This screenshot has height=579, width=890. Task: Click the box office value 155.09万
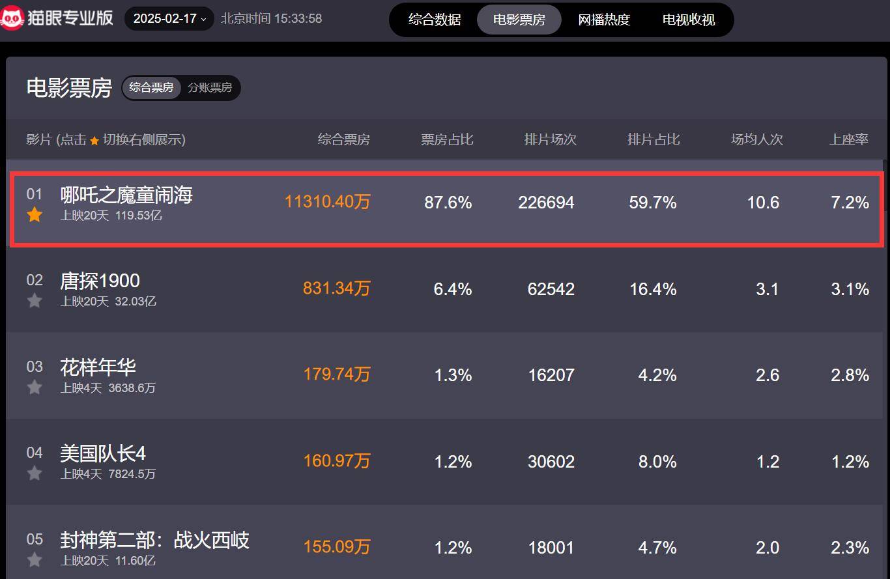(x=337, y=547)
